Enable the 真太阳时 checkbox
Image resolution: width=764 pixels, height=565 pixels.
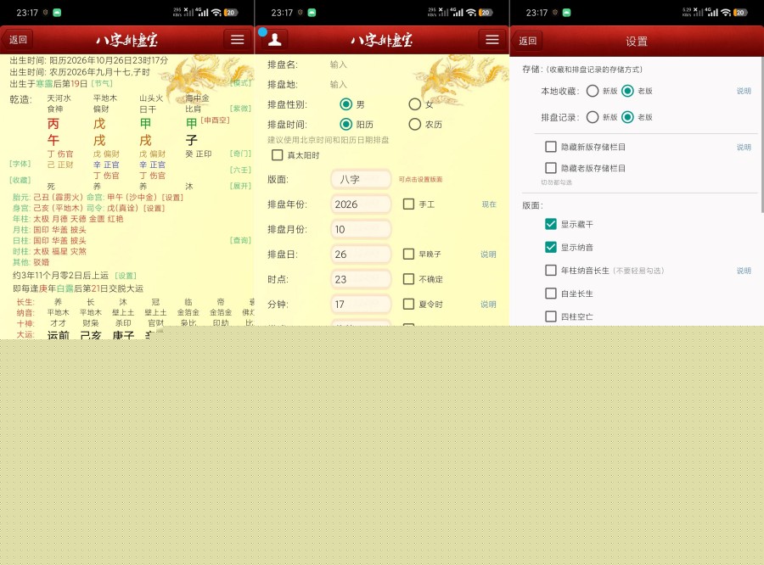click(x=278, y=155)
